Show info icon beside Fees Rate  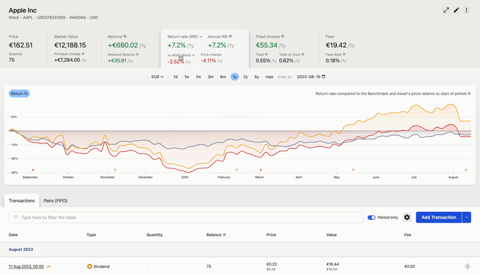click(344, 54)
